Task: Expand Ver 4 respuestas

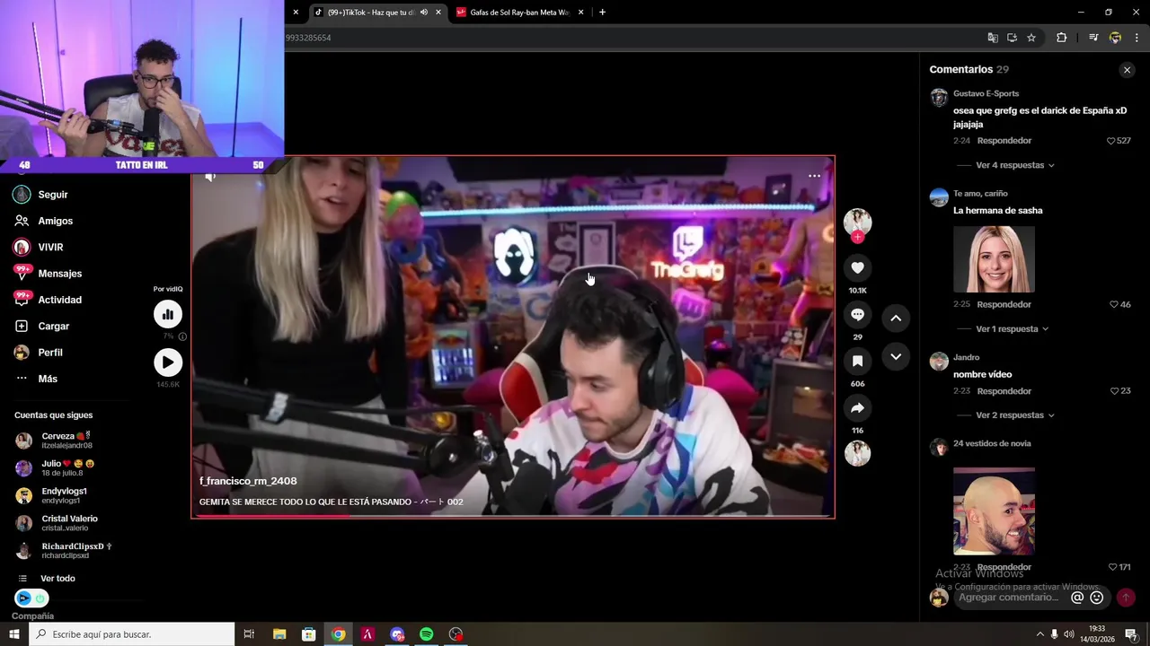Action: [x=1014, y=165]
